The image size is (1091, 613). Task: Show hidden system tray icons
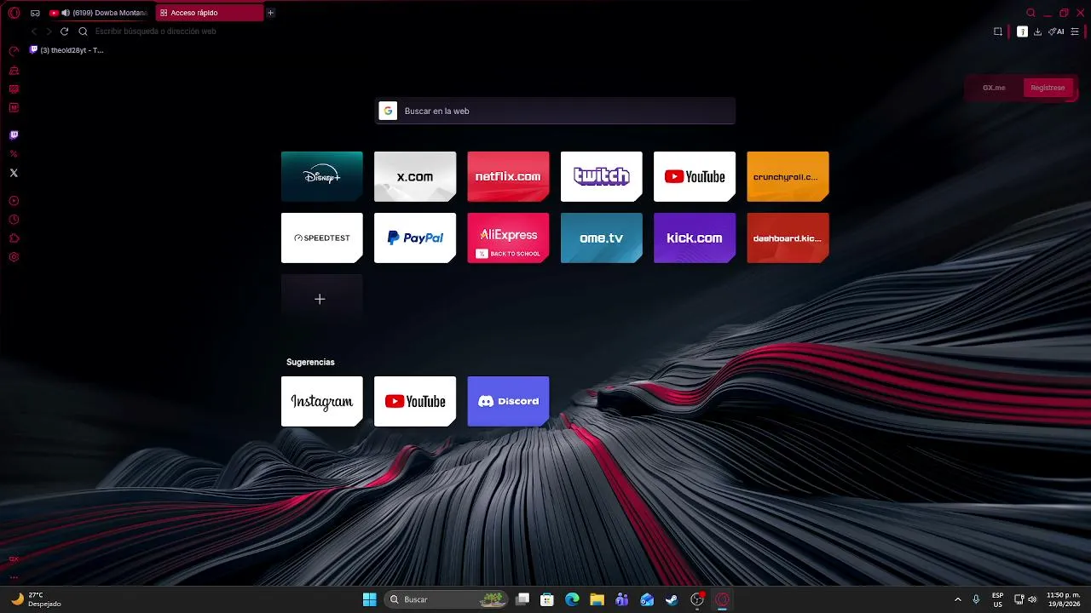pos(957,599)
